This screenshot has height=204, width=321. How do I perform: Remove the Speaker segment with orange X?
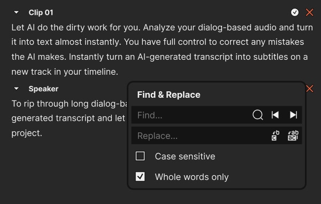click(310, 89)
